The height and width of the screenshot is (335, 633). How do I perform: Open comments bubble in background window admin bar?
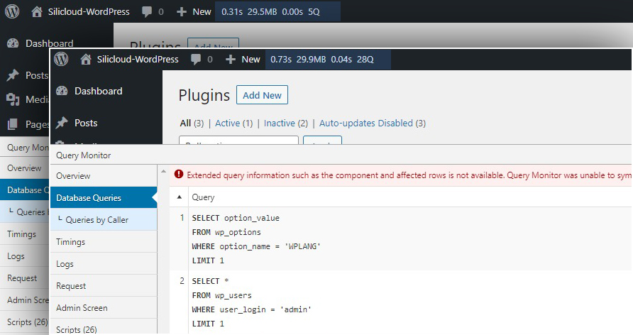147,12
